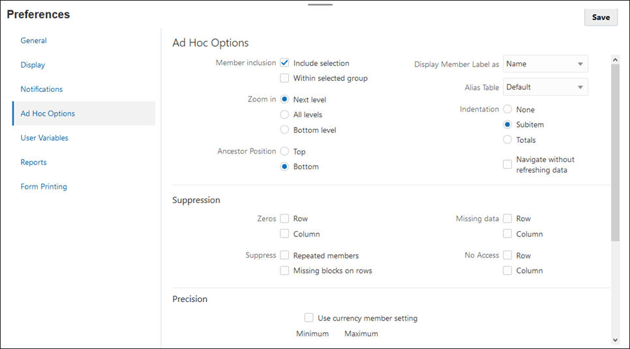The height and width of the screenshot is (349, 630).
Task: Check Suppress Repeated members
Action: pyautogui.click(x=285, y=256)
